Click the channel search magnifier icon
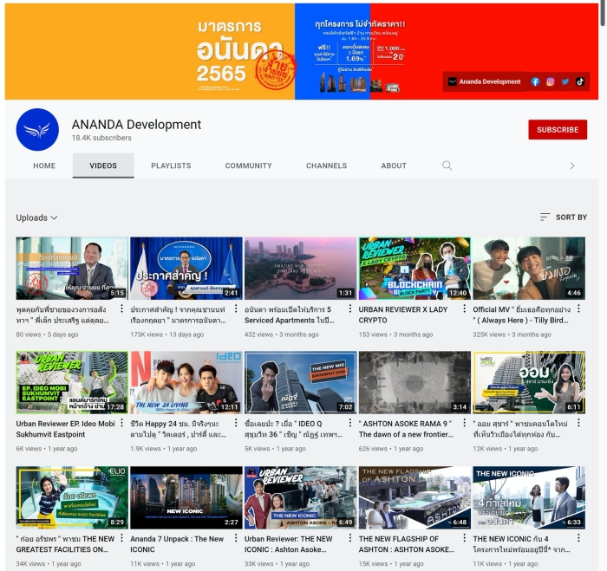The image size is (607, 571). [x=447, y=165]
